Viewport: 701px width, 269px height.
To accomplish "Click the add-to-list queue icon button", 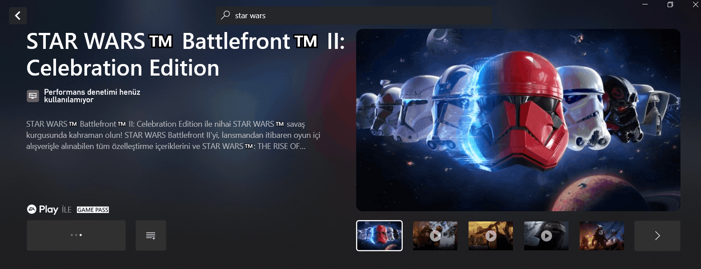I will pos(151,235).
